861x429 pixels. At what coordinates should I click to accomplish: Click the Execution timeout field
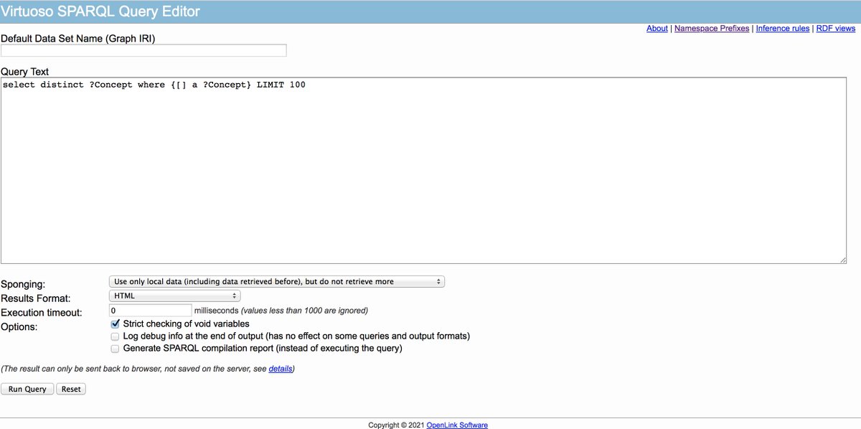coord(150,310)
